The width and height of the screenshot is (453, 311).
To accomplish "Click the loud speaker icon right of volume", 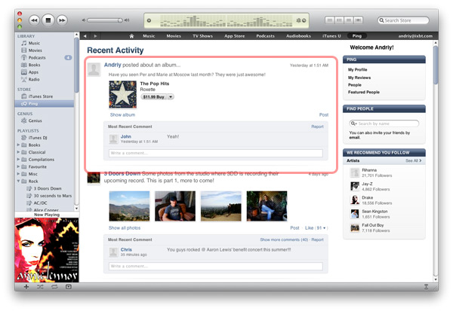I will 127,20.
